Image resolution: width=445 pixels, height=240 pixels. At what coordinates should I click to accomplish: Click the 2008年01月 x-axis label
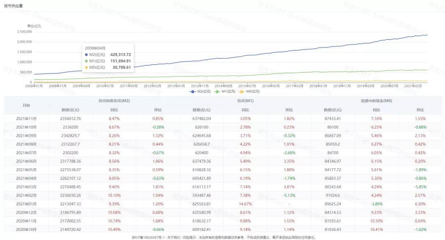(x=34, y=86)
